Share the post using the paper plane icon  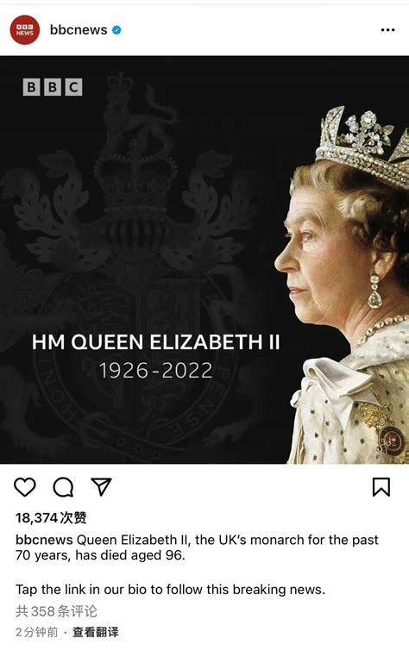(x=101, y=486)
